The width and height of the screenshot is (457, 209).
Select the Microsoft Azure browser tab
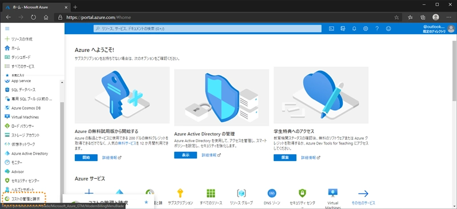point(36,7)
